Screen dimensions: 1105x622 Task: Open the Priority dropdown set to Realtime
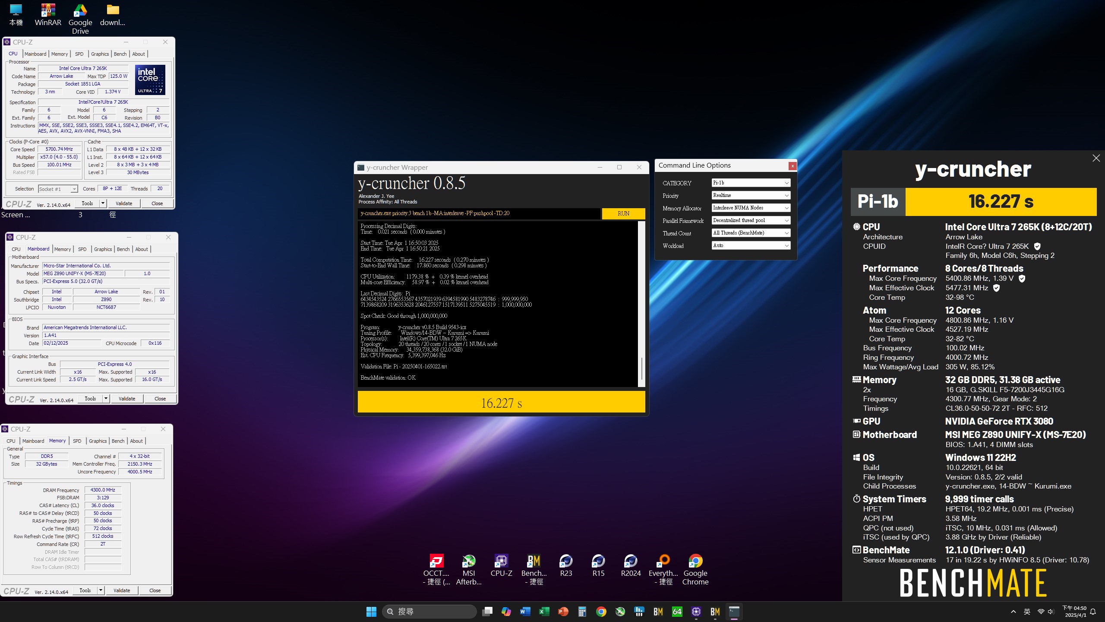click(x=751, y=196)
